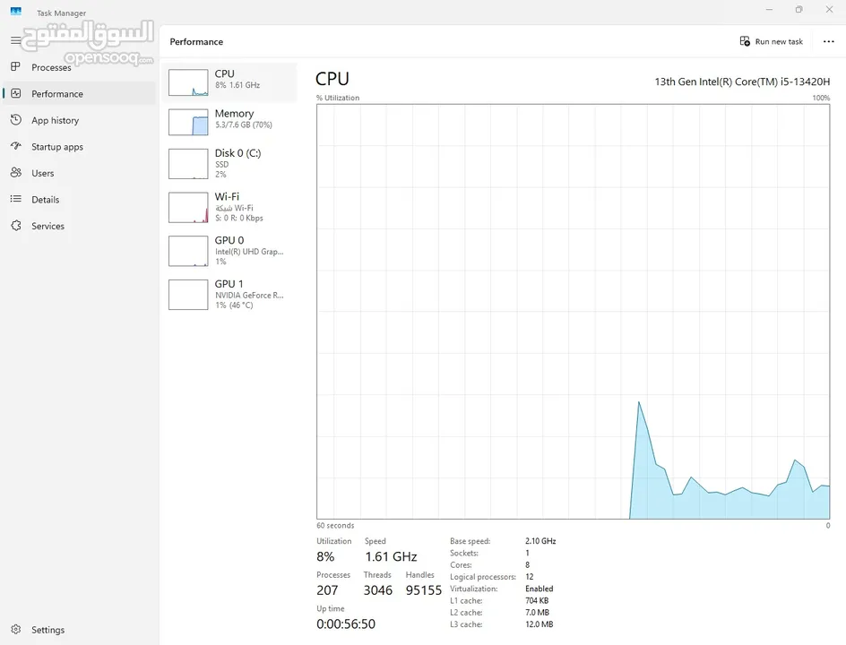The width and height of the screenshot is (846, 645).
Task: Open Task Manager Settings
Action: [79, 630]
